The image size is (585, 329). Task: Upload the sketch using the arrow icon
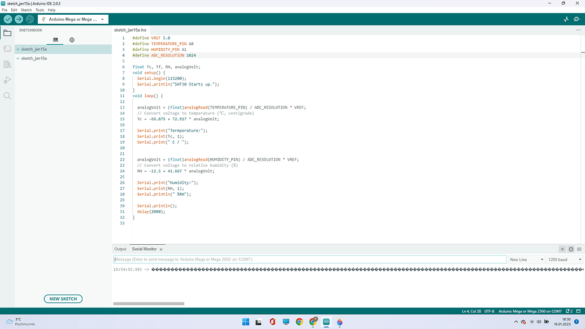[19, 19]
